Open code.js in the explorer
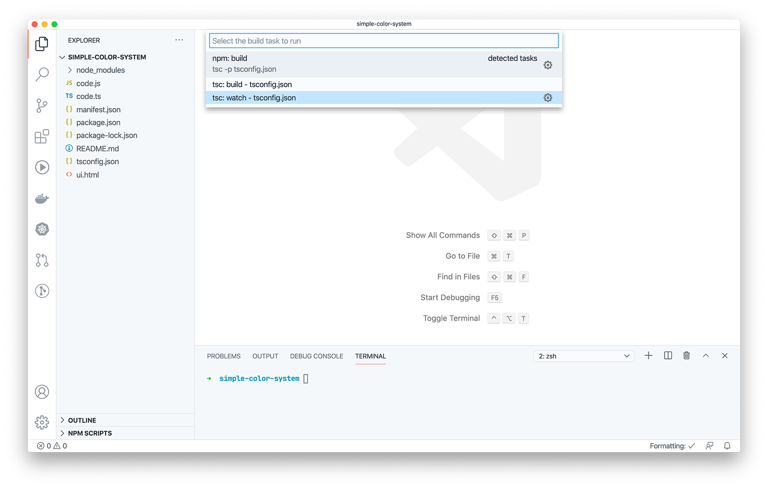This screenshot has width=768, height=489. tap(88, 84)
